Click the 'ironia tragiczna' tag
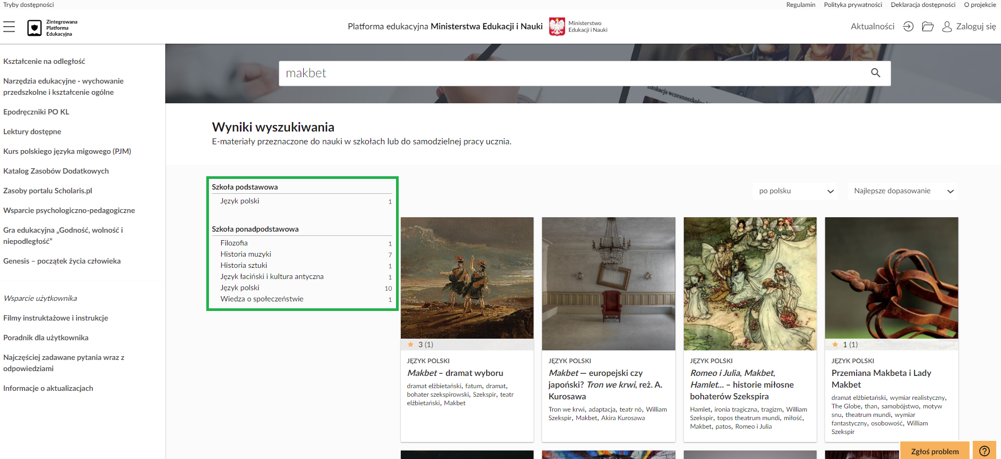The image size is (1001, 459). (x=736, y=409)
